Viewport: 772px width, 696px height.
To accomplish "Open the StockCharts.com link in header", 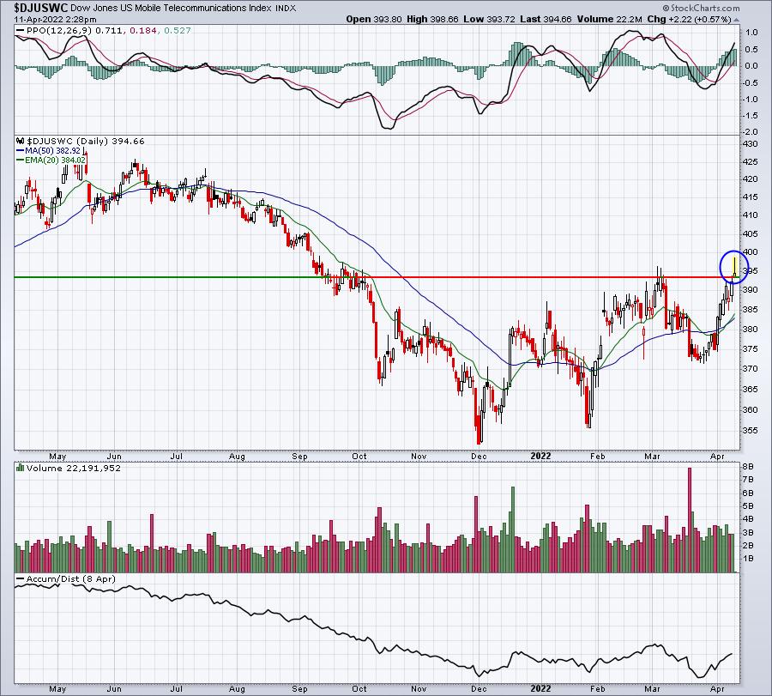I will (x=705, y=8).
